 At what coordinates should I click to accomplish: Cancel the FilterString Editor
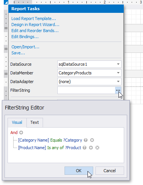110,171
